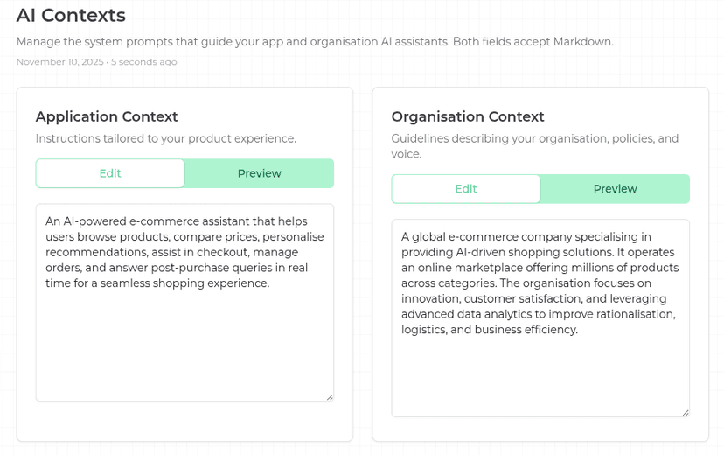Show Preview of the Organisation Context
Viewport: 724px width, 455px height.
pos(615,189)
